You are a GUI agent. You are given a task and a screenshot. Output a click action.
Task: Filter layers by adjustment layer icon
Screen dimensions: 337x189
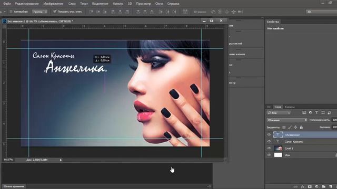coord(310,113)
